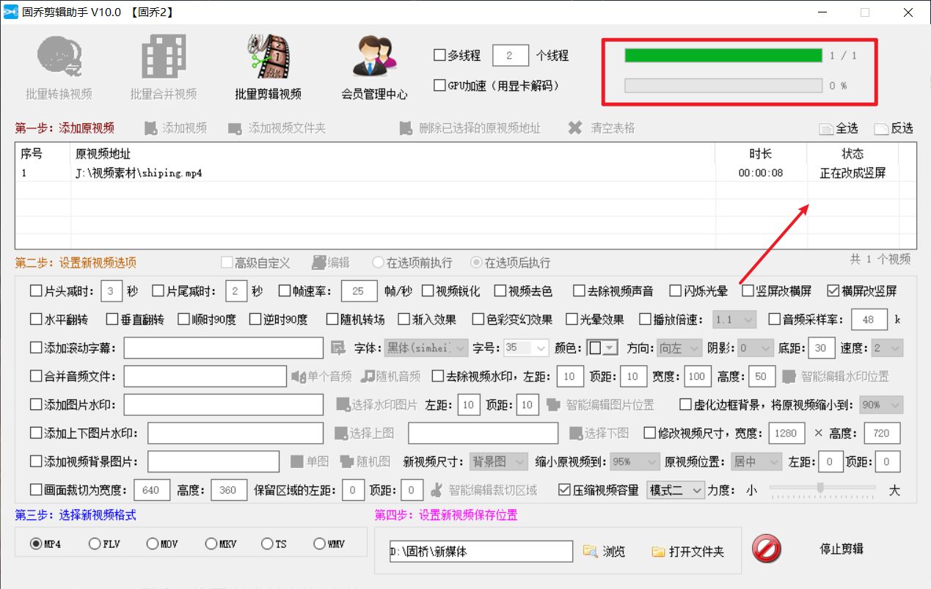931x589 pixels.
Task: Click the 力度 compression strength slider
Action: [821, 489]
